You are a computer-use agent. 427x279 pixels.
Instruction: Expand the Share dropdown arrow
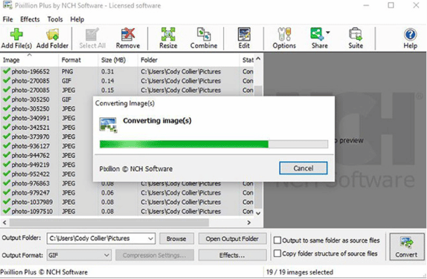tap(327, 33)
